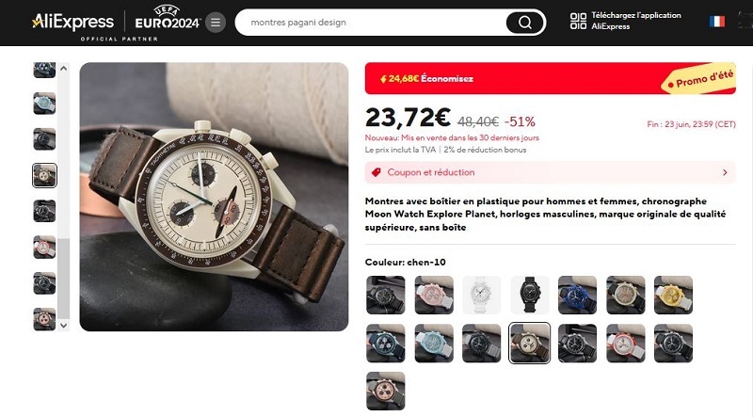Select the light blue watch thumbnail in sidebar
This screenshot has height=417, width=753.
pyautogui.click(x=44, y=104)
